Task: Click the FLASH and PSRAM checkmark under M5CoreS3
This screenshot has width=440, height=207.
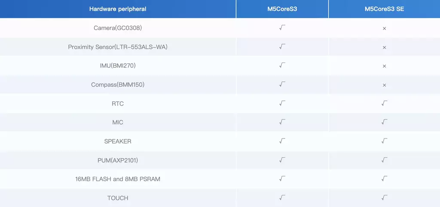Action: (x=282, y=179)
